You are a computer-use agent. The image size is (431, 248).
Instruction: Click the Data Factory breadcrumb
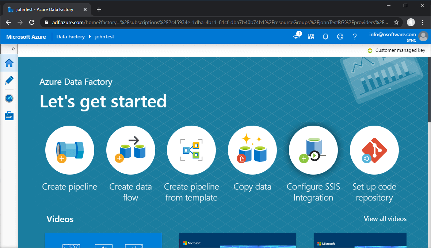(x=70, y=37)
